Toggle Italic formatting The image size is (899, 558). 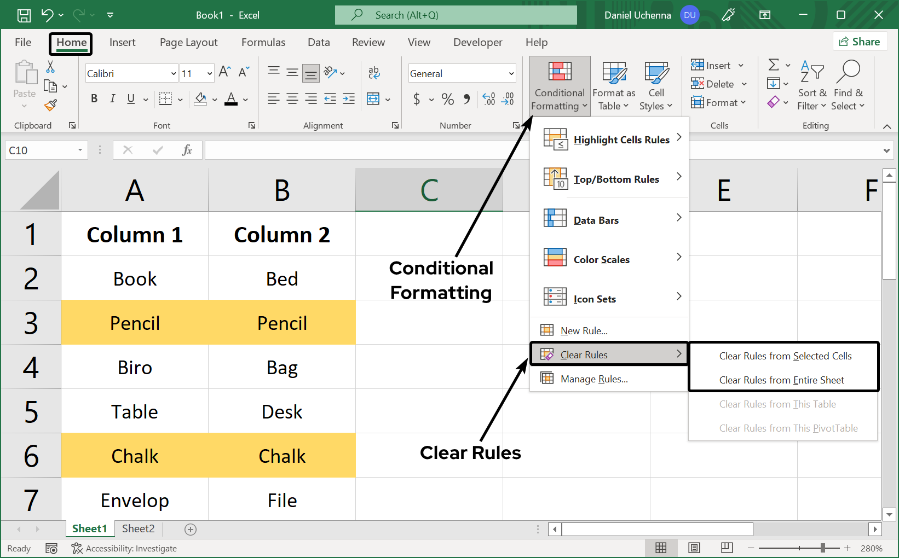click(112, 98)
